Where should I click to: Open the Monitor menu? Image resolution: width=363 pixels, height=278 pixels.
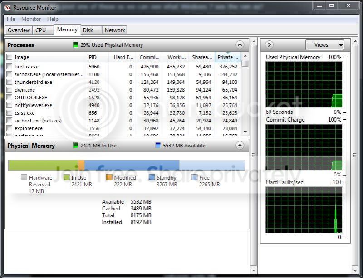tap(31, 19)
